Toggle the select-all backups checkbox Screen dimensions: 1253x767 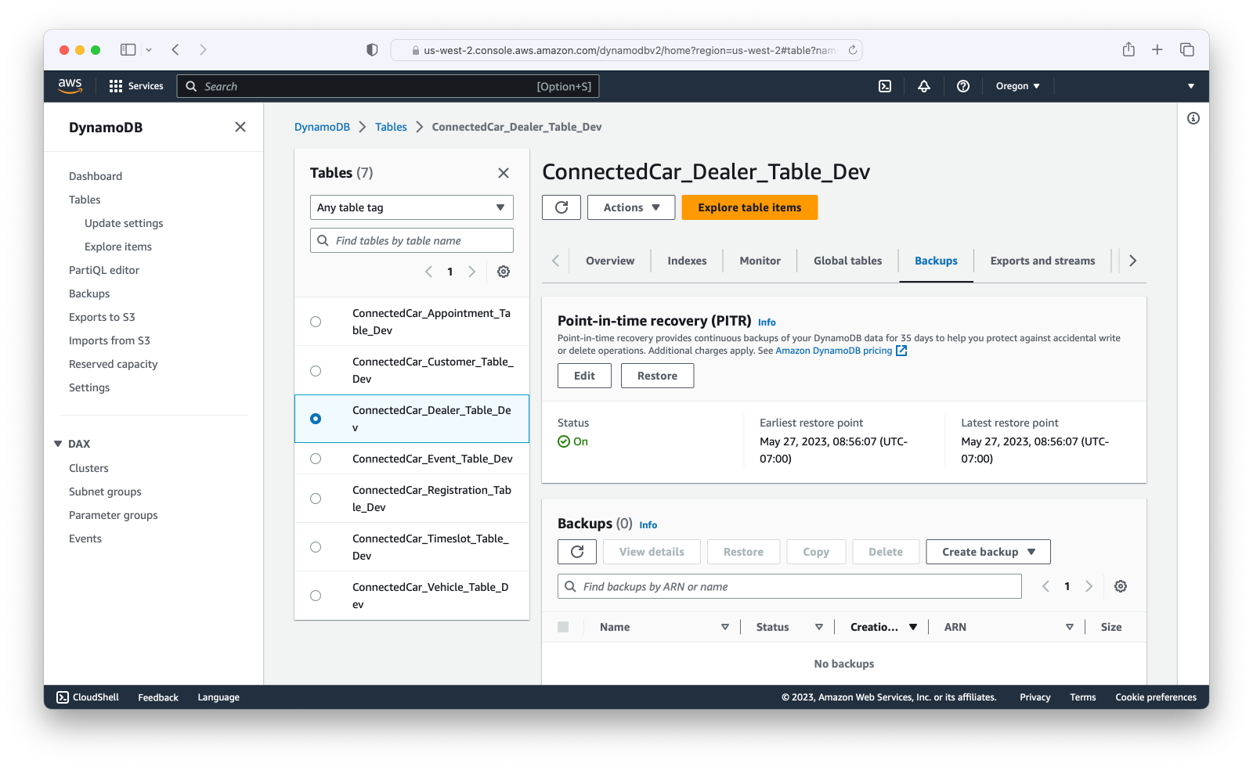pos(563,627)
